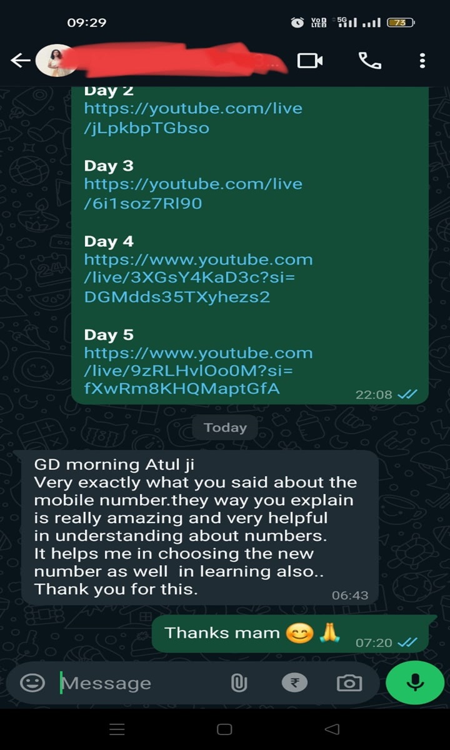Image resolution: width=450 pixels, height=750 pixels.
Task: Open the three-dot more options menu
Action: coord(422,61)
